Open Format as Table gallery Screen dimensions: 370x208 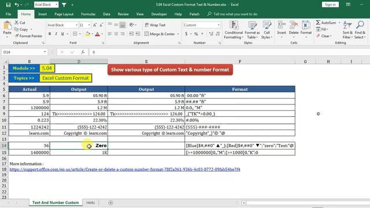pyautogui.click(x=252, y=30)
